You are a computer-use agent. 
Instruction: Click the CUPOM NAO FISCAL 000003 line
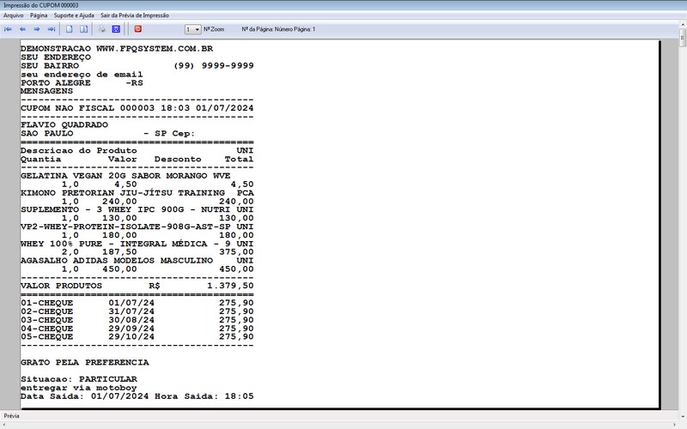pos(137,108)
